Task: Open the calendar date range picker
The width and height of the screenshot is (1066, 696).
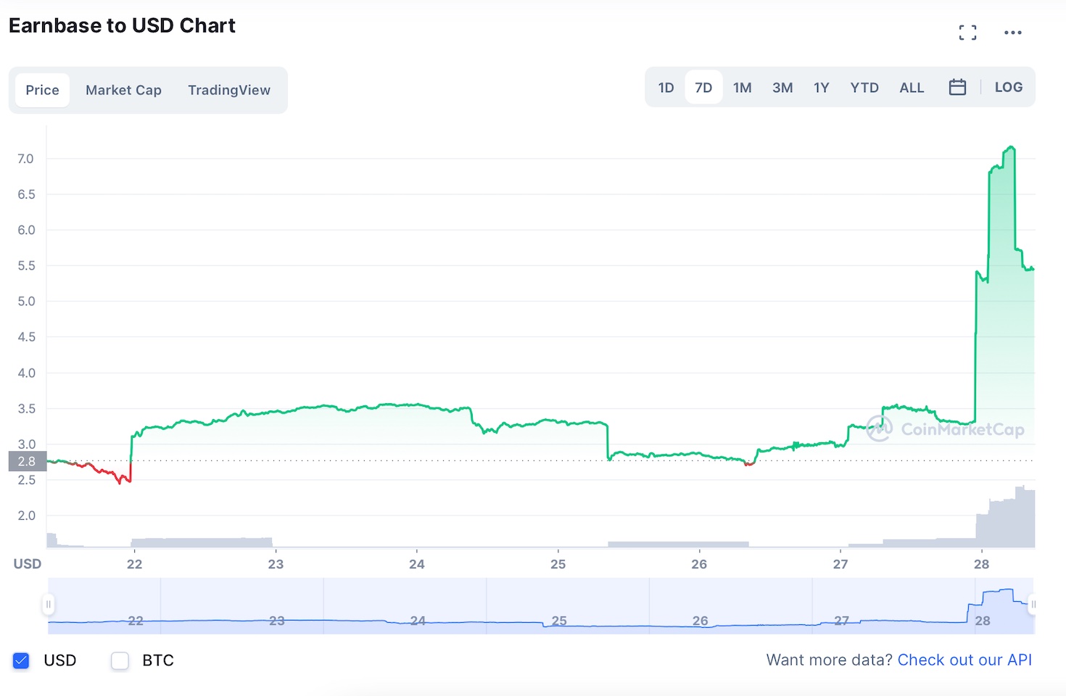Action: coord(957,87)
